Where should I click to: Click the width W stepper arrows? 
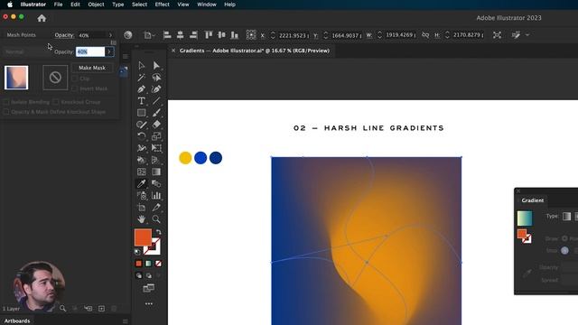click(379, 35)
